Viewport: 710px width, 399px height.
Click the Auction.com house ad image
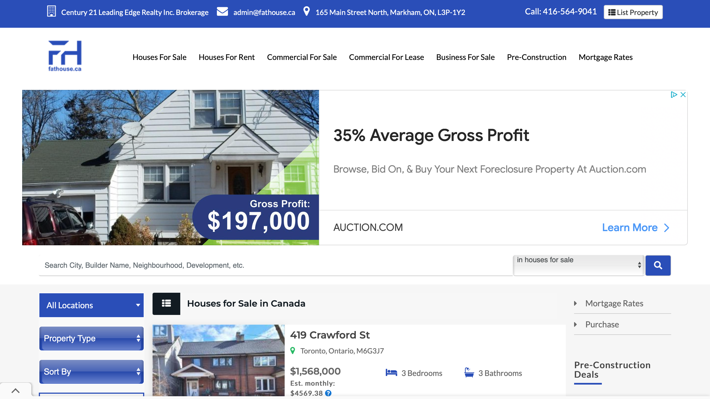coord(171,168)
